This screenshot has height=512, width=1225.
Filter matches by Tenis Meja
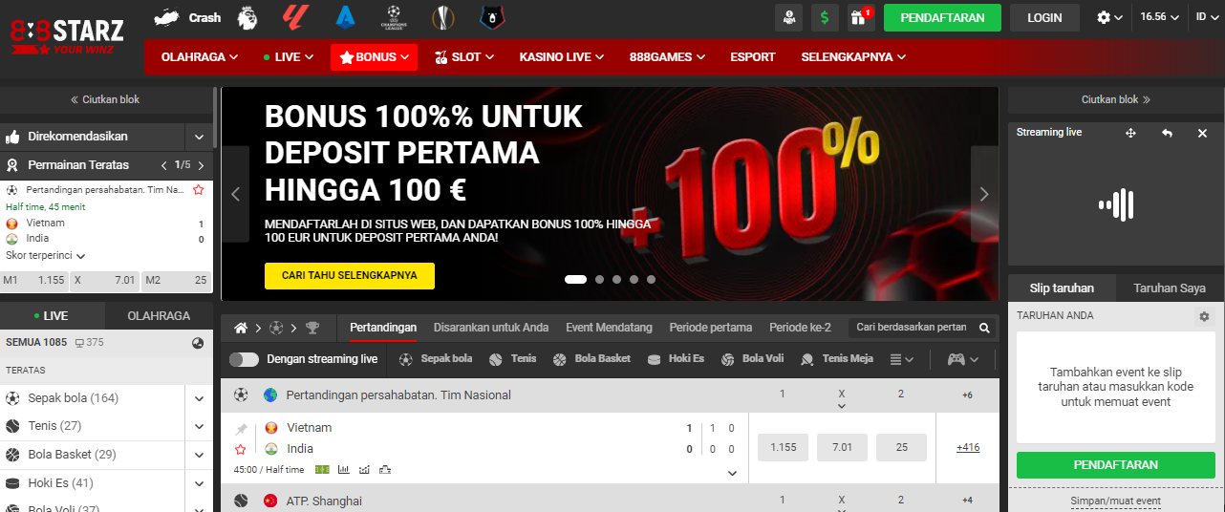click(837, 359)
